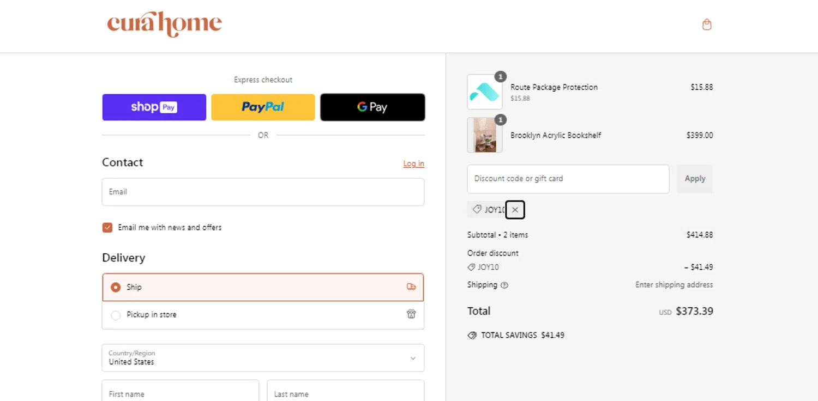
Task: Select Pickup in store option
Action: point(263,315)
